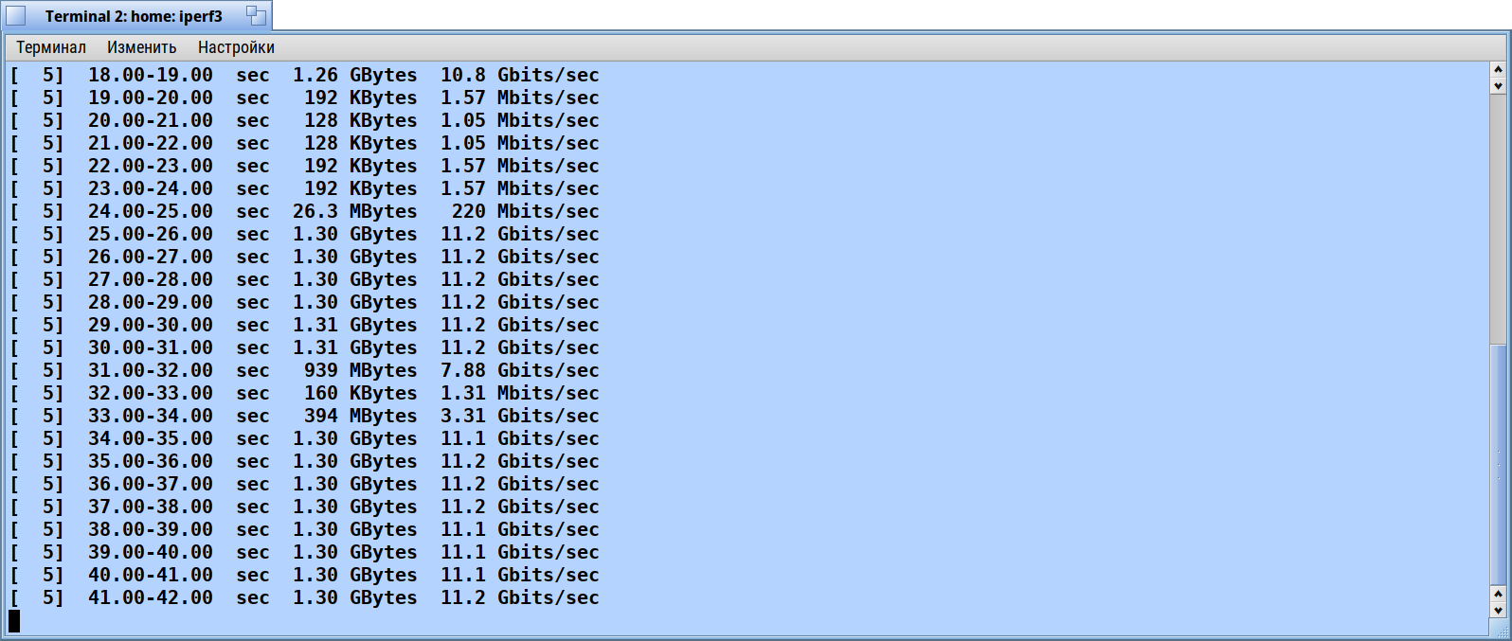Open the Настройки menu
Viewport: 1512px width, 641px height.
[x=236, y=47]
